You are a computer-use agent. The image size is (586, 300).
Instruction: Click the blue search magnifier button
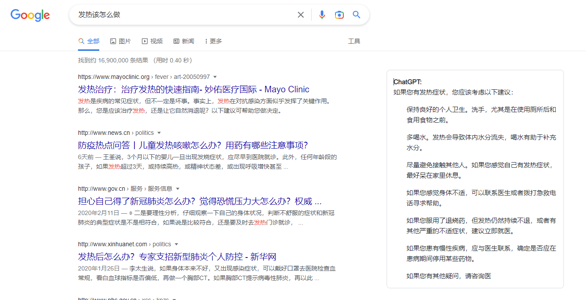[357, 15]
